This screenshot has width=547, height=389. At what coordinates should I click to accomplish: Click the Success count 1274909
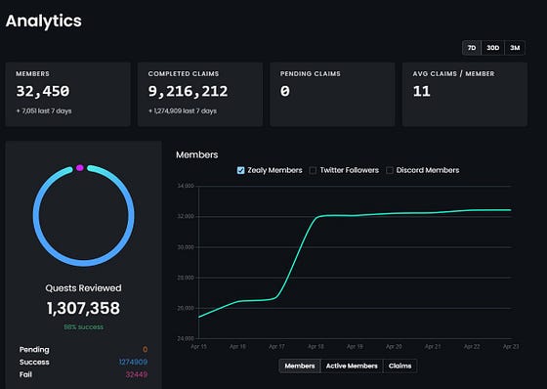coord(133,362)
